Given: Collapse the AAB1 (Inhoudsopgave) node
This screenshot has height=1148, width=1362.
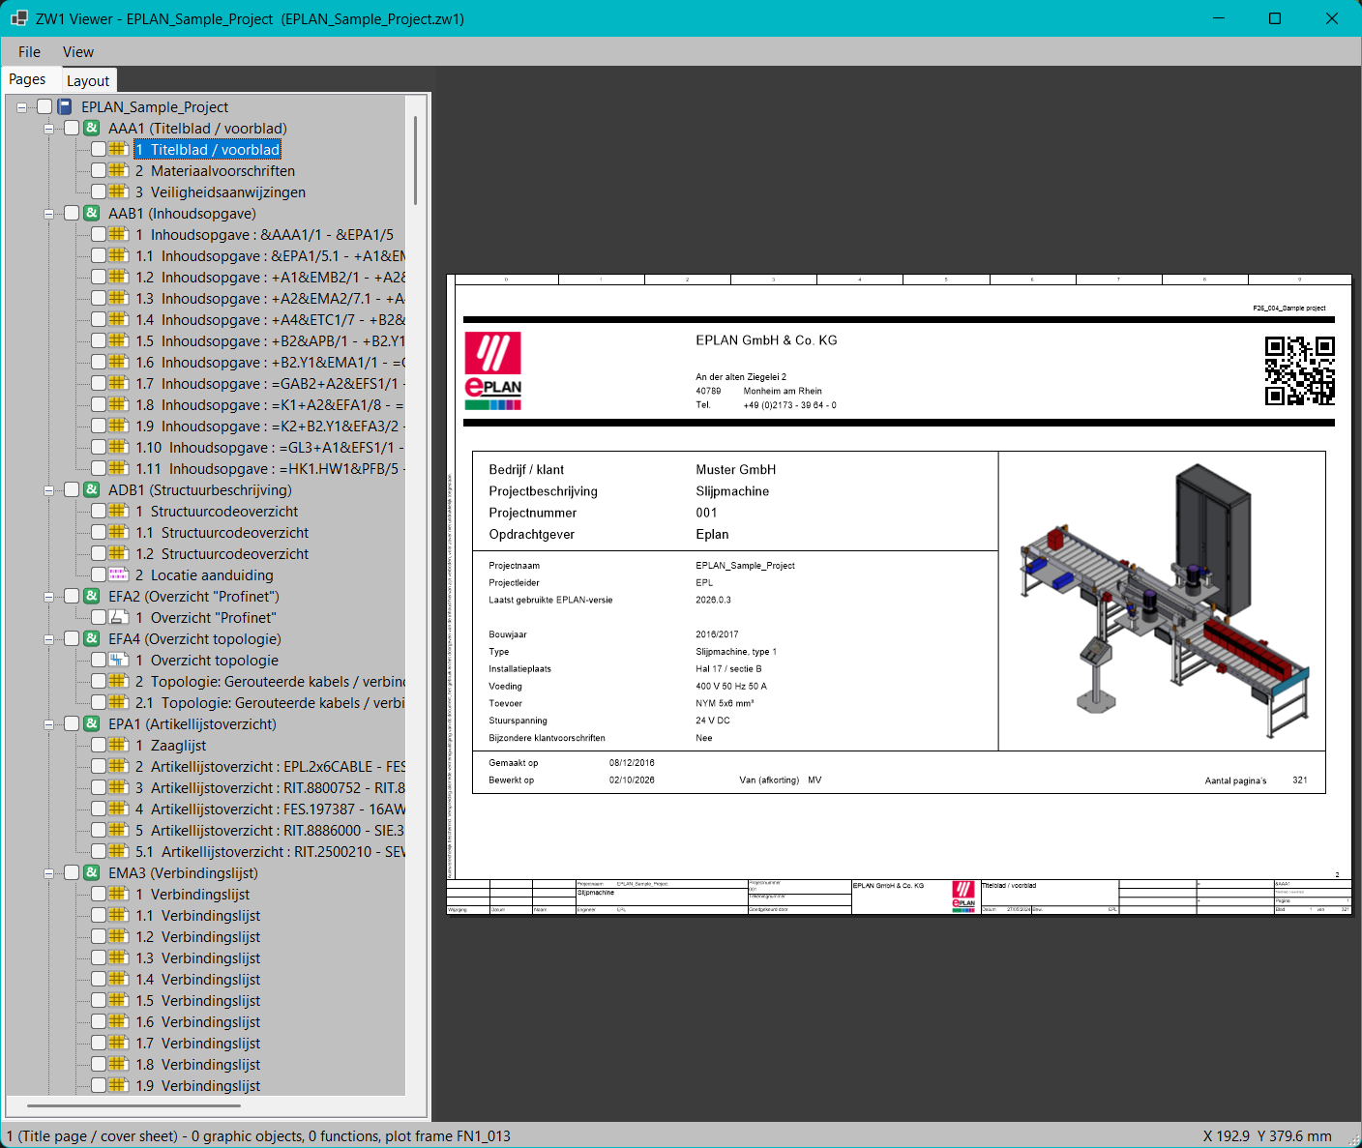Looking at the screenshot, I should (48, 214).
